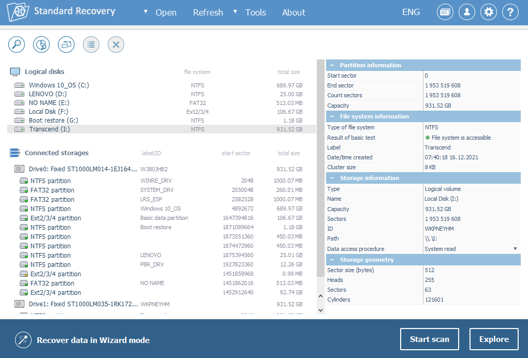Screen dimensions: 528x358
Task: Click the list view toolbar icon
Action: click(91, 44)
